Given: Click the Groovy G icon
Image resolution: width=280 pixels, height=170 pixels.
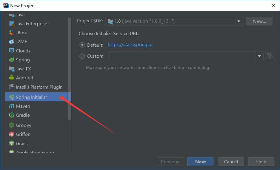Looking at the screenshot, I should coord(12,125).
